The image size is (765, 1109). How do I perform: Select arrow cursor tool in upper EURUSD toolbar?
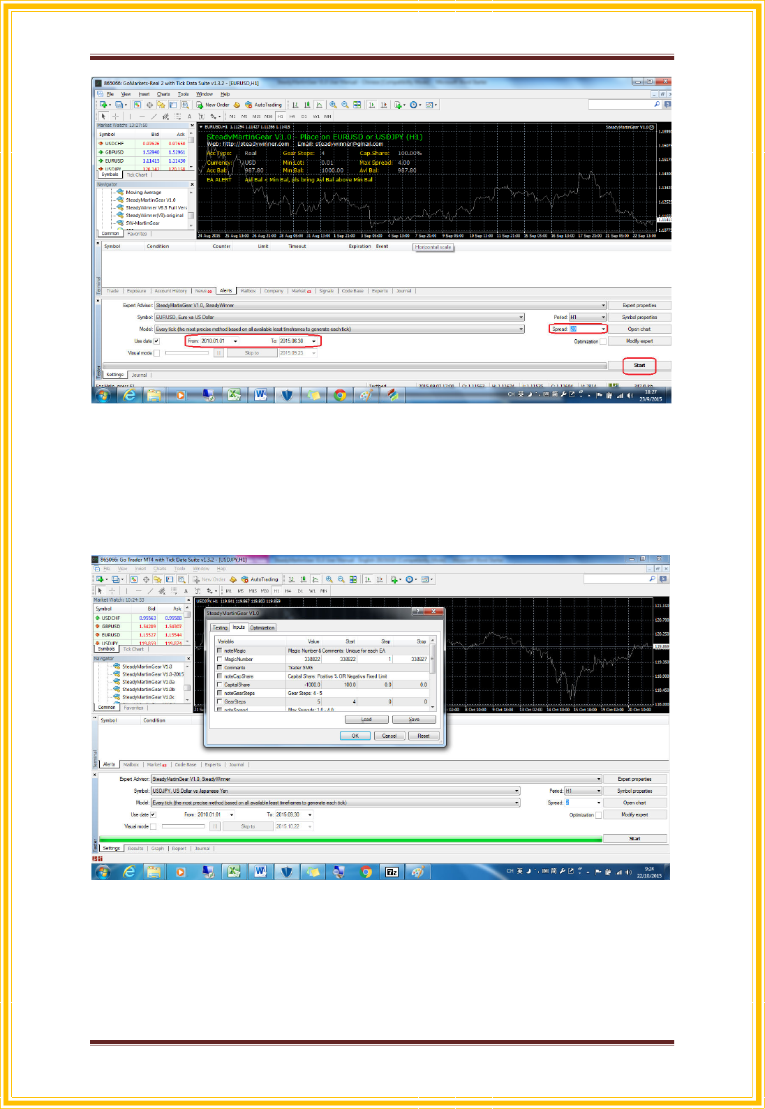click(x=103, y=117)
